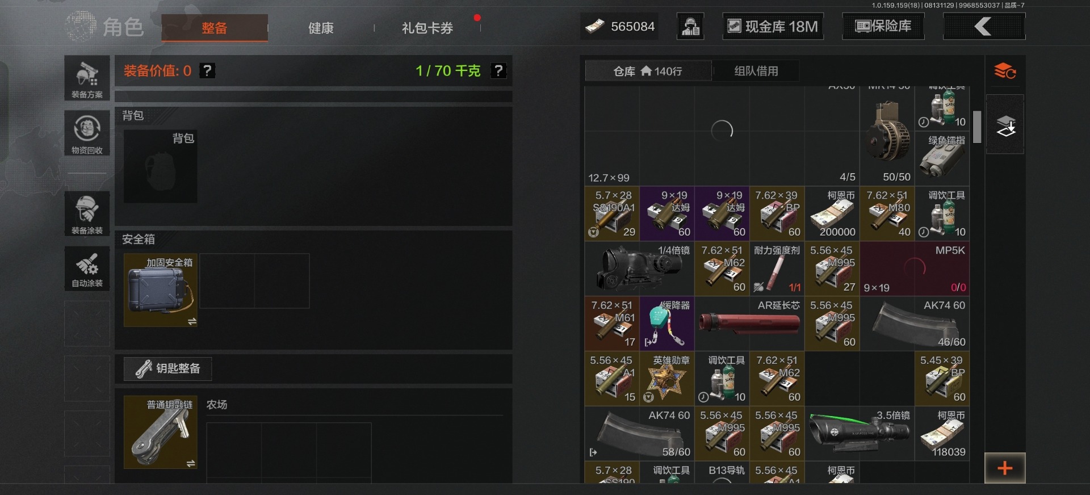
Task: Click the 钥匙整备 key setup button
Action: 168,369
